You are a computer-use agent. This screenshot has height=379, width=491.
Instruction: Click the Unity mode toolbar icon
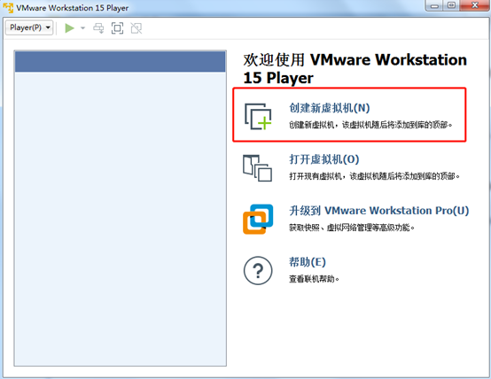click(136, 28)
